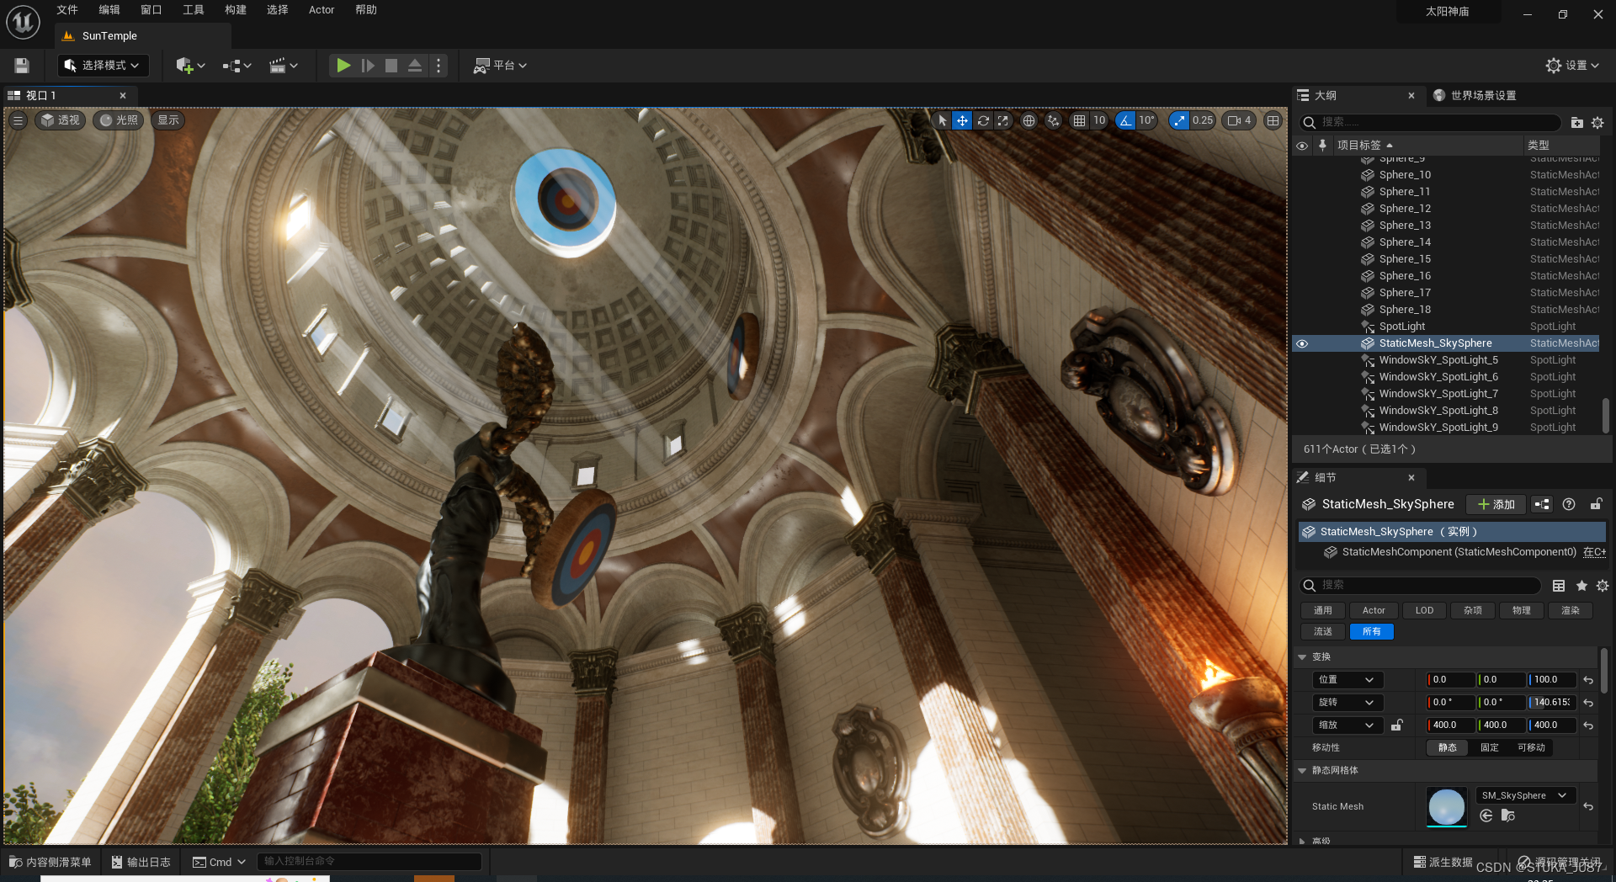Click the Eject button in play toolbar
The image size is (1616, 882).
415,66
